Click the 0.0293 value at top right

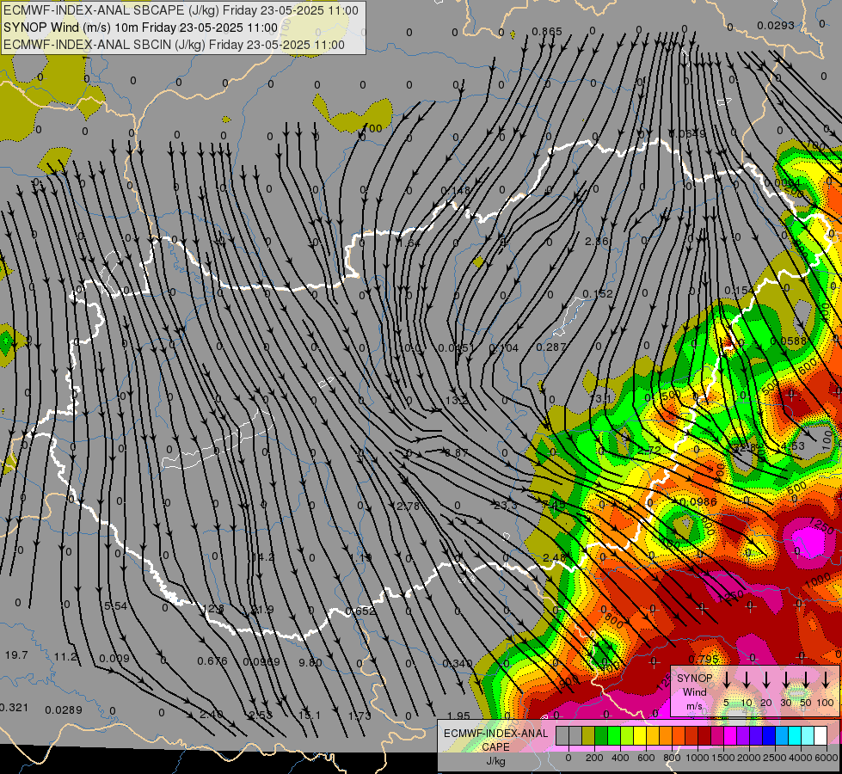coord(776,25)
